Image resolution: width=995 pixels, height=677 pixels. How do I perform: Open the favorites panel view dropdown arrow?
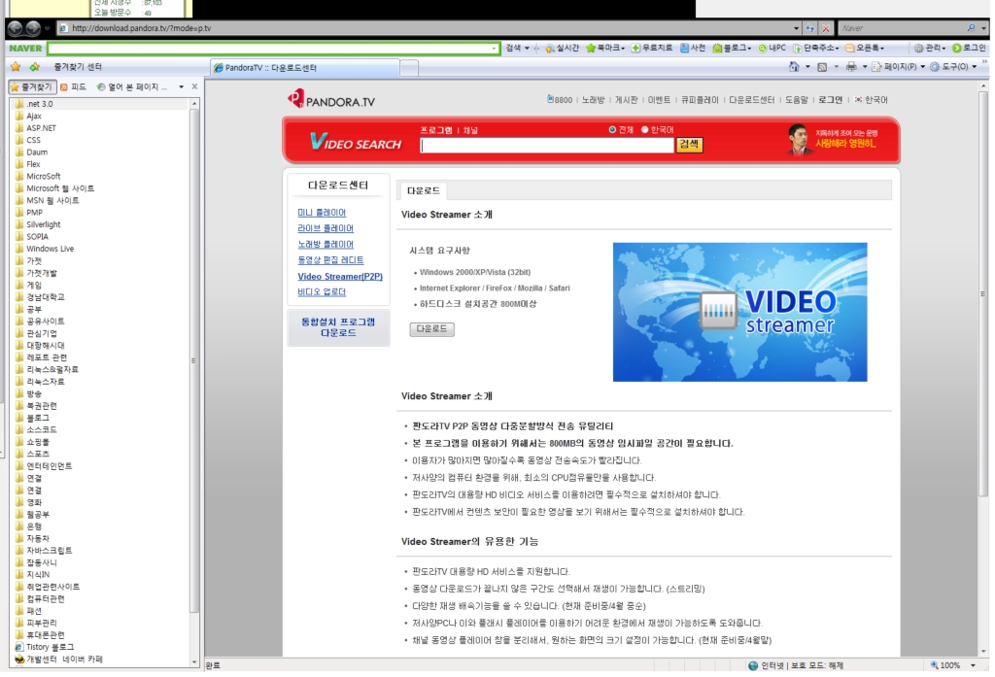pyautogui.click(x=182, y=86)
